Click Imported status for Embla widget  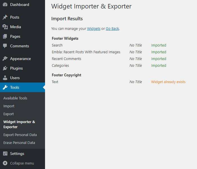[x=158, y=52]
